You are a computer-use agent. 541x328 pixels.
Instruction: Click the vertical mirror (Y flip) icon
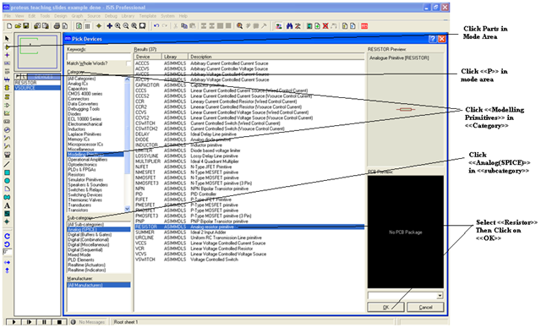click(x=7, y=271)
